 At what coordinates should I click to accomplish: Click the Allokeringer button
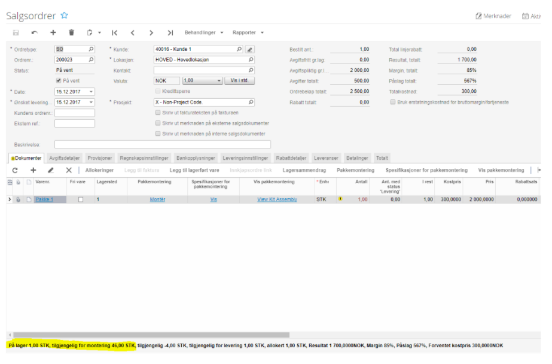(x=100, y=170)
